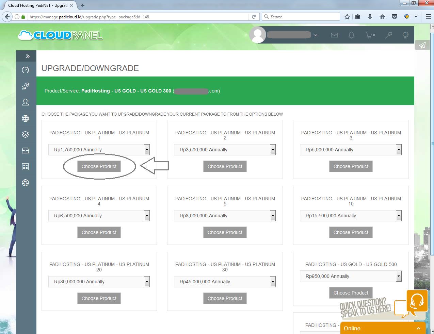Open the dashboard gauge icon in sidebar

[26, 70]
